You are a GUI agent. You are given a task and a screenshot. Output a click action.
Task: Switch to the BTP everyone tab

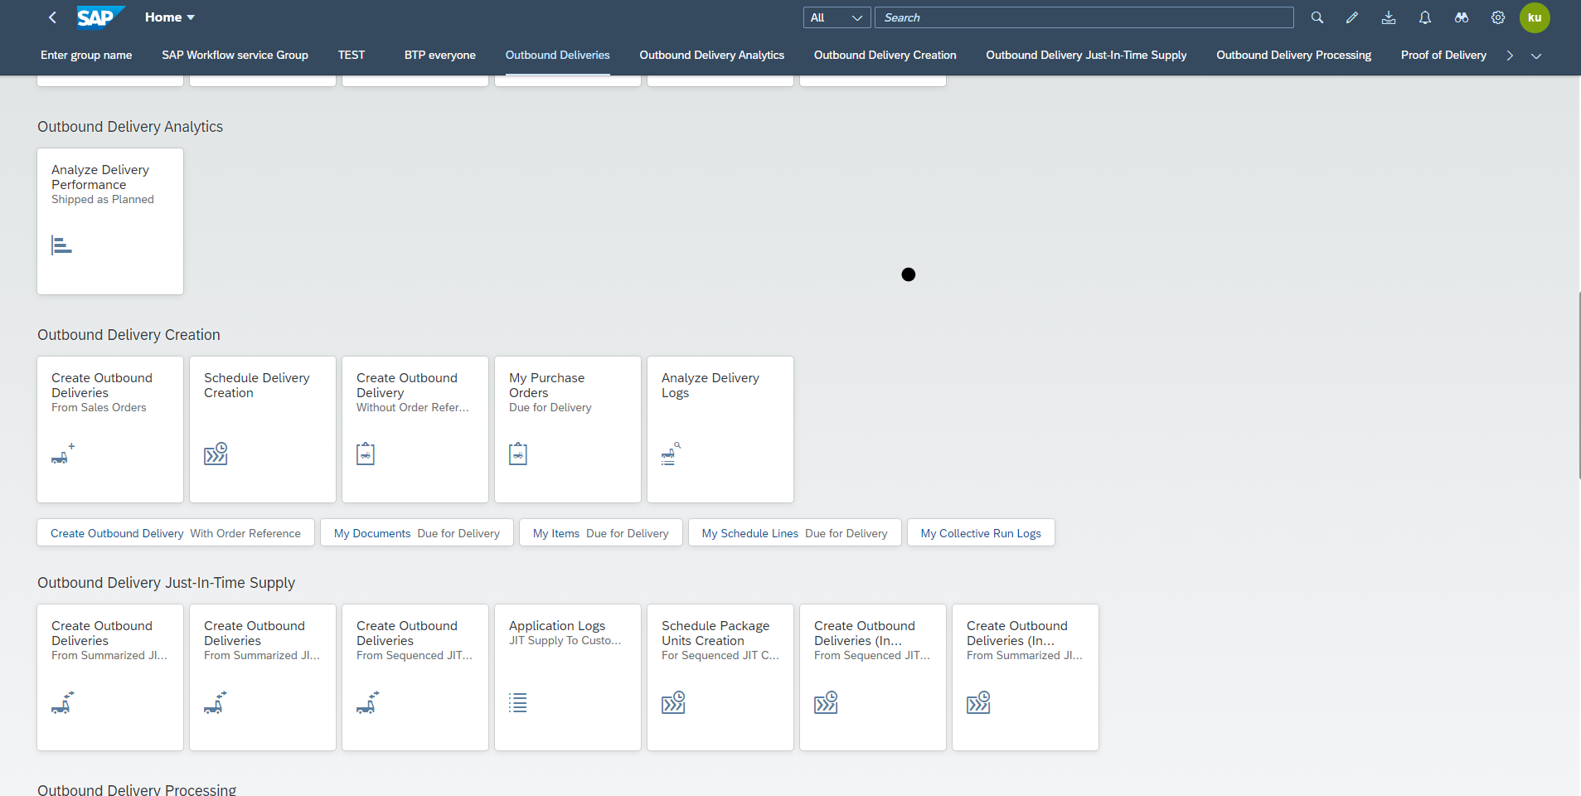pyautogui.click(x=440, y=56)
